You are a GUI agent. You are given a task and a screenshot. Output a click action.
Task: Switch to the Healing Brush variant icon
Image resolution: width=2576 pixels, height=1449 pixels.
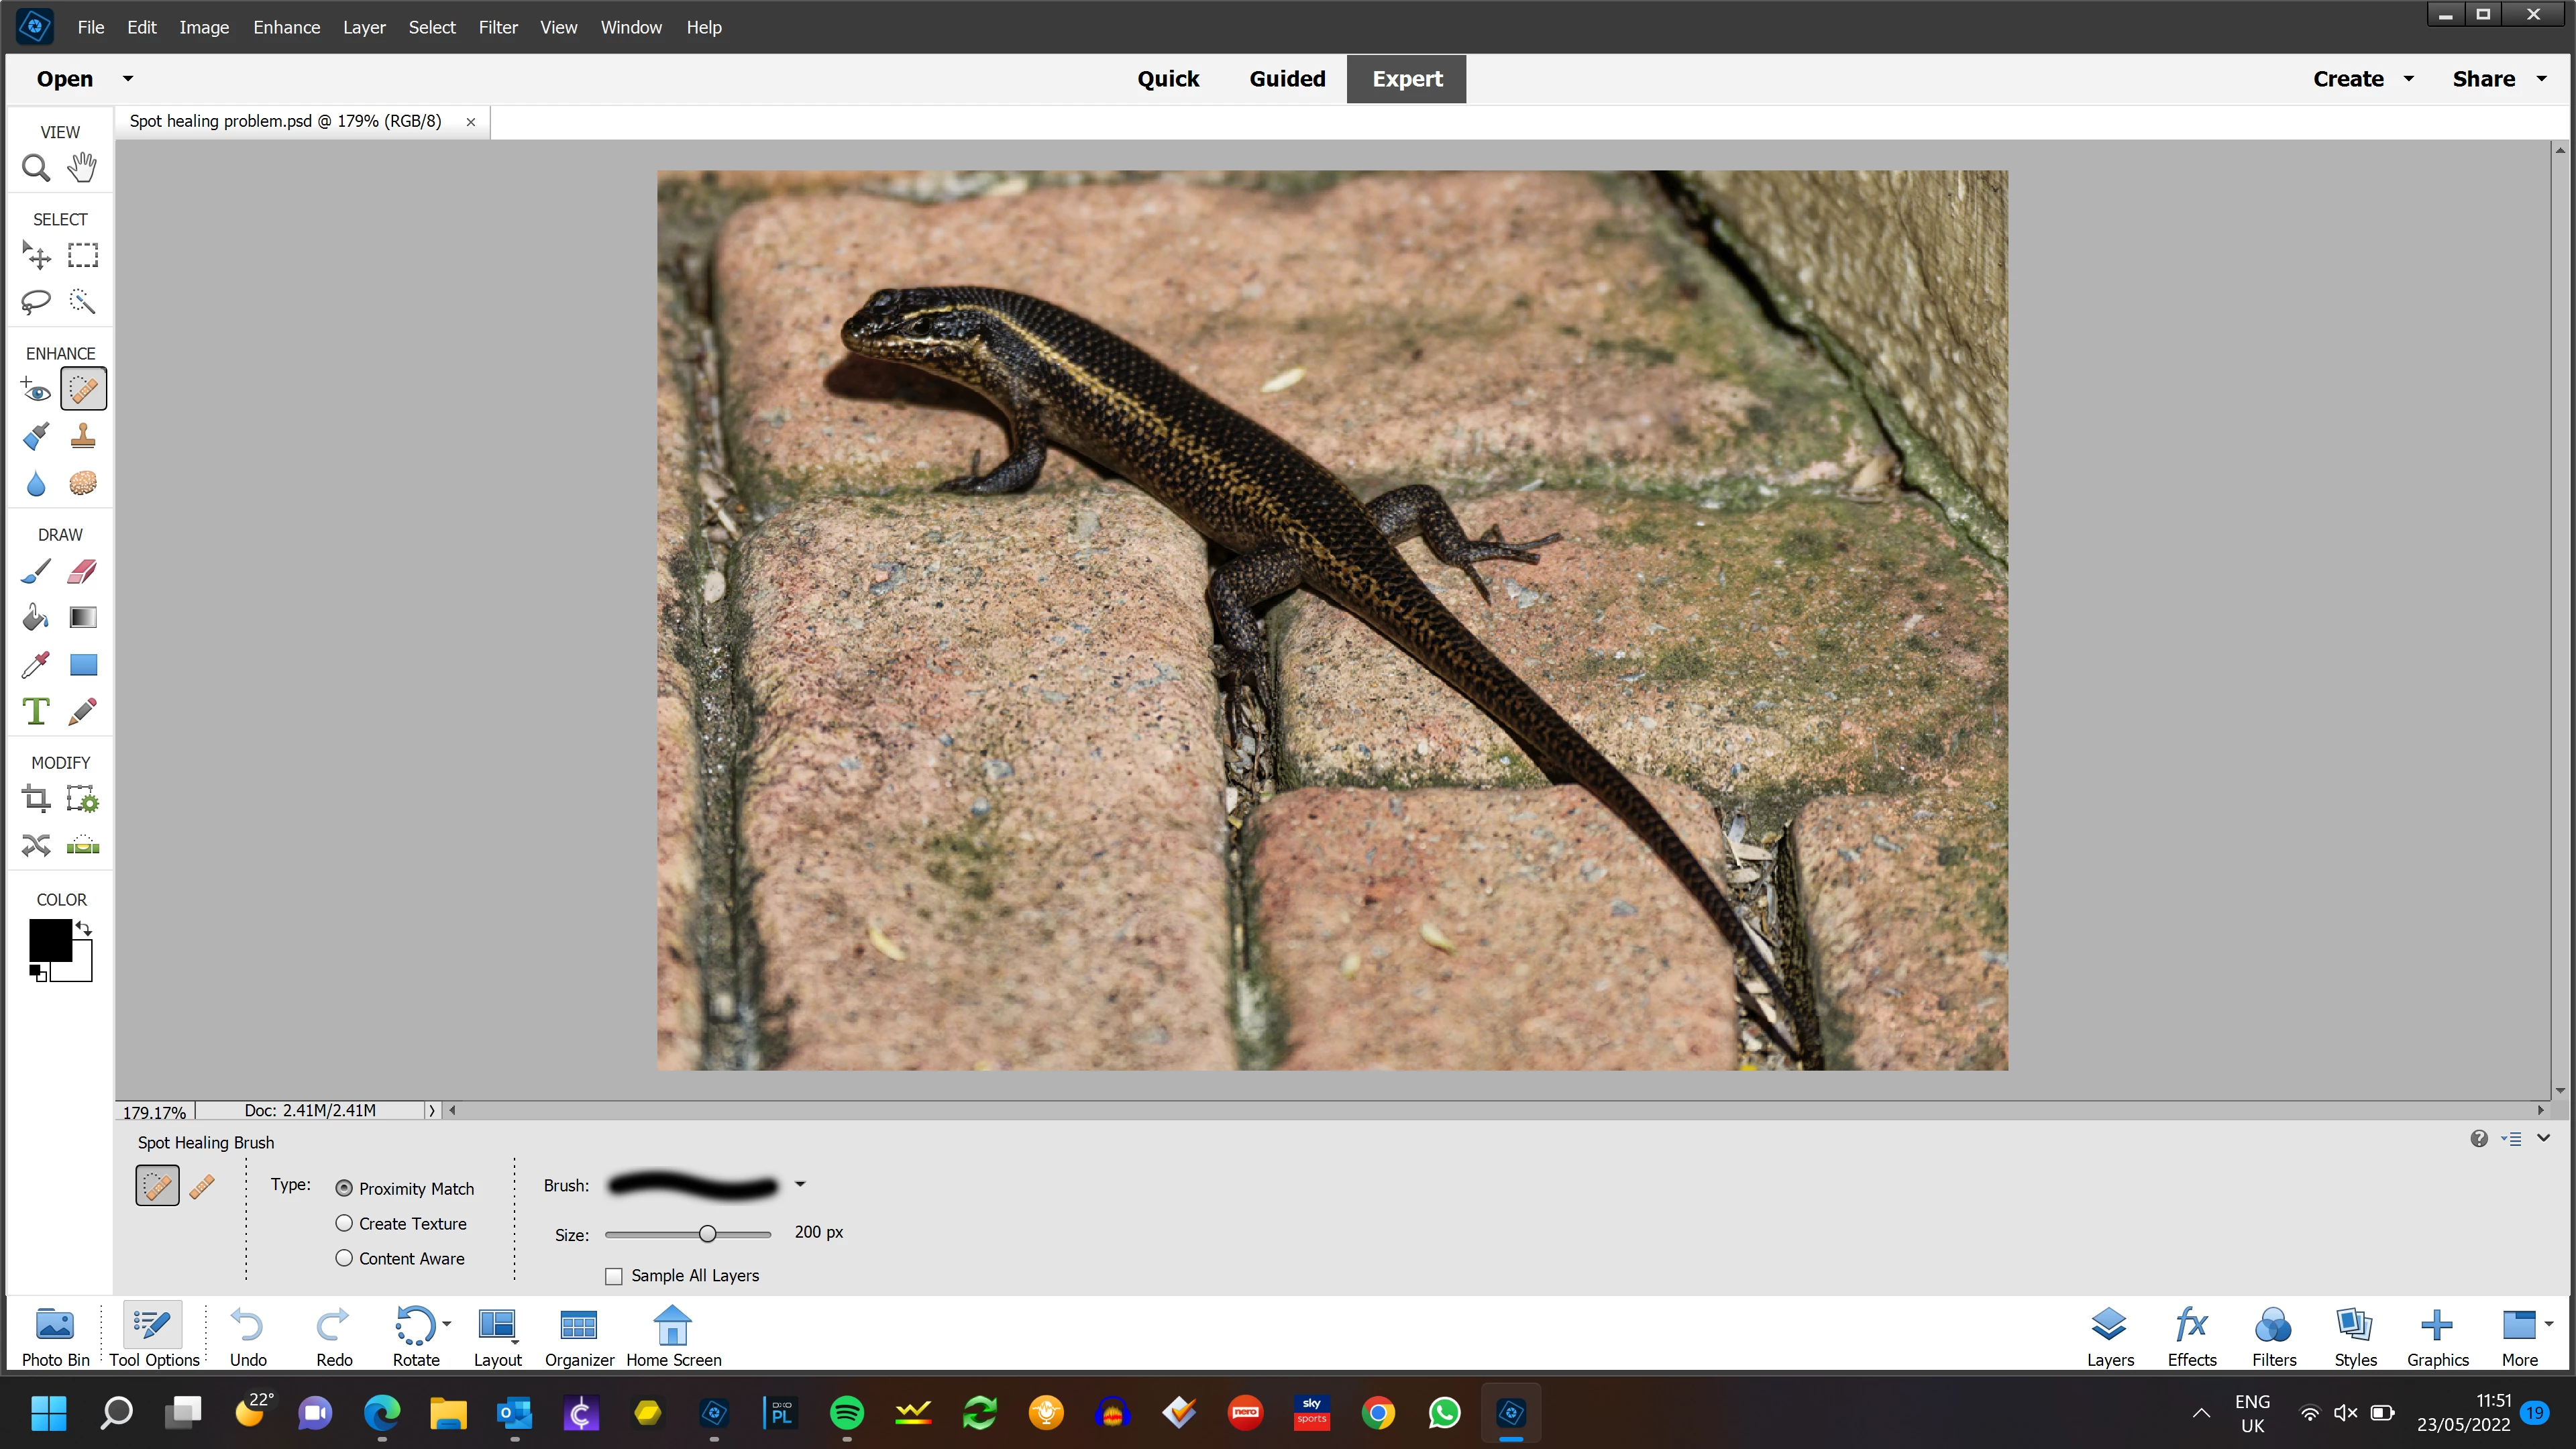pyautogui.click(x=202, y=1186)
